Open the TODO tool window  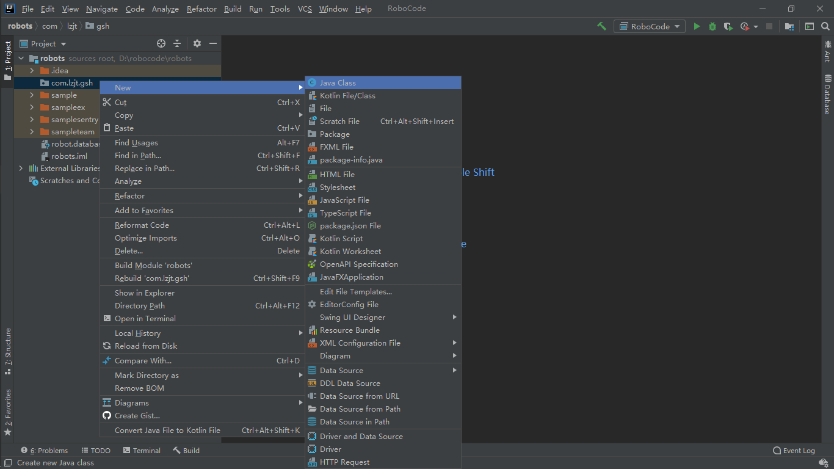(96, 451)
